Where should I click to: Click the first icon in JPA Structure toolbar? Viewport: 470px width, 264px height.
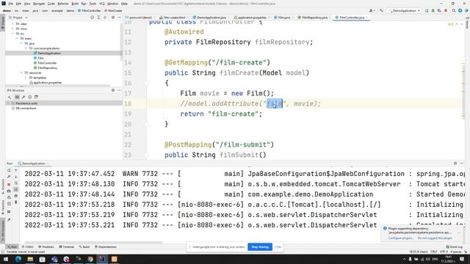(x=10, y=97)
